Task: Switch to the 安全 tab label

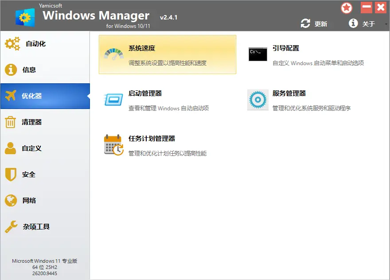Action: click(x=29, y=174)
